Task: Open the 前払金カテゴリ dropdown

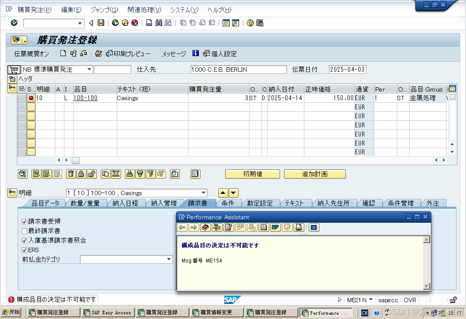Action: (169, 259)
